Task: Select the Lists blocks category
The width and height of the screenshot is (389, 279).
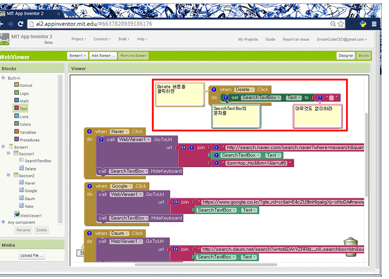Action: point(21,116)
